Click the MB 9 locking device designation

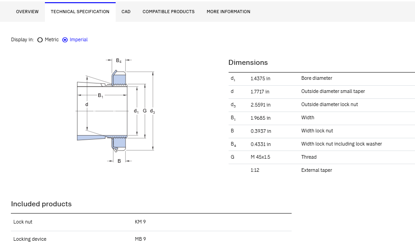click(x=140, y=239)
